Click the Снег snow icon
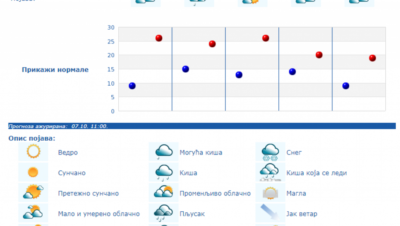 [270, 152]
